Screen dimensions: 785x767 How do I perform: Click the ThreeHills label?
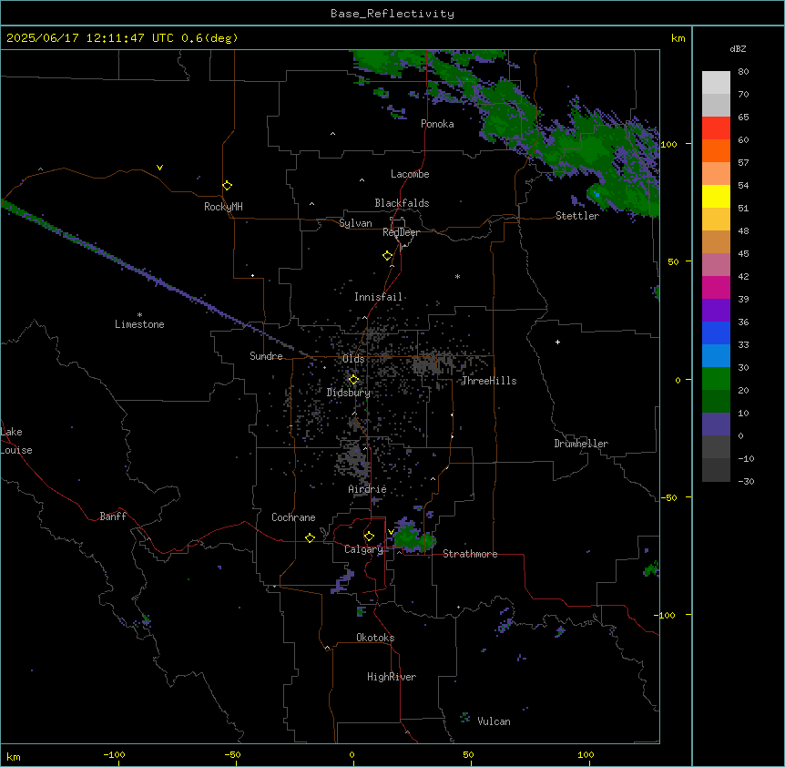point(489,381)
